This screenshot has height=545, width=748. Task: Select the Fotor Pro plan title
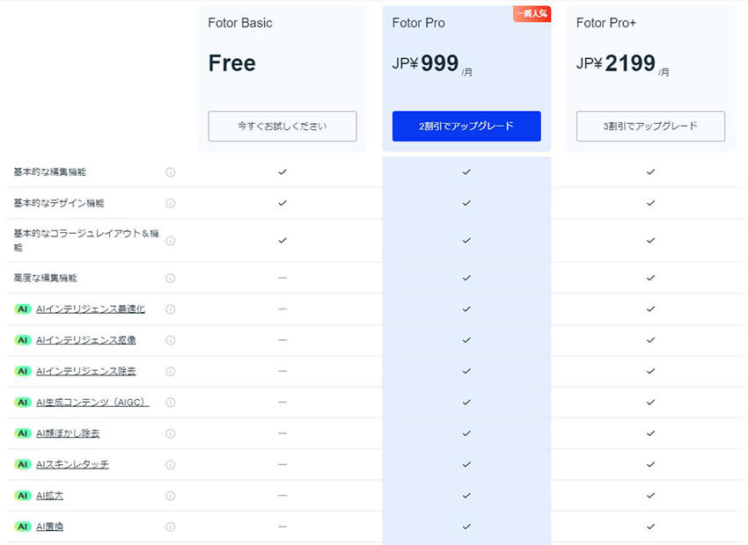click(418, 23)
